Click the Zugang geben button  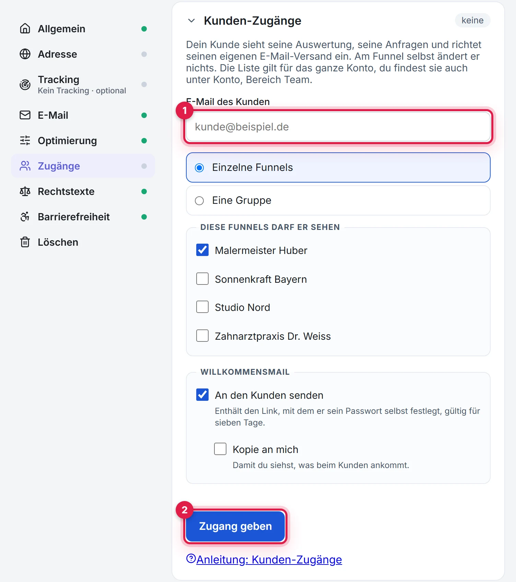point(235,526)
